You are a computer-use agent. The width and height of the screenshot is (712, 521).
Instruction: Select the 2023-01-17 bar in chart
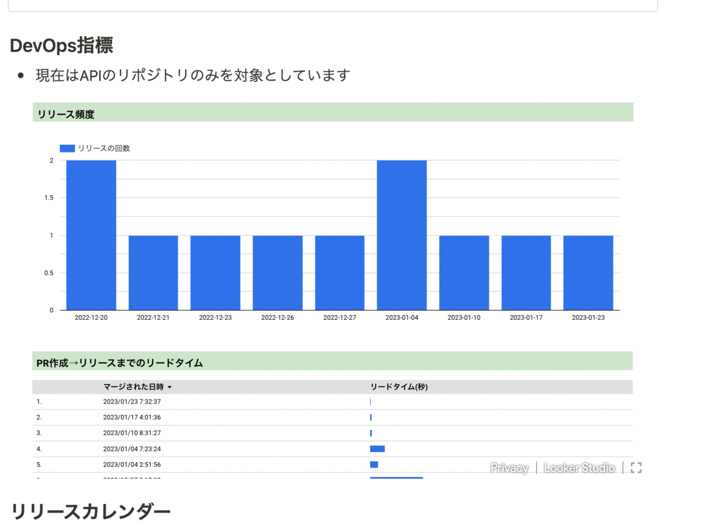pyautogui.click(x=526, y=272)
